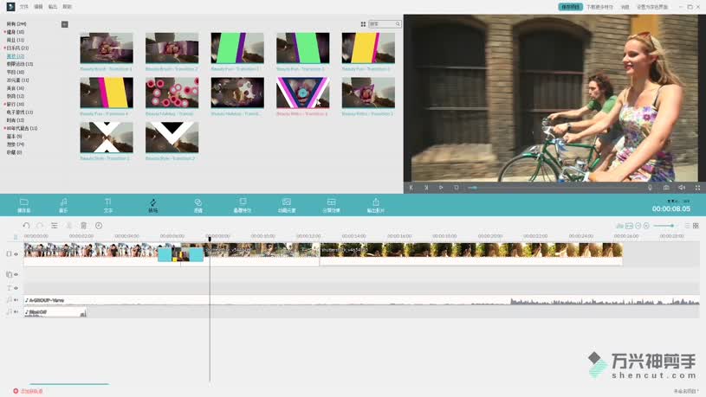Hide the main video track eye icon
Screen dimensions: 706x397
pos(16,253)
